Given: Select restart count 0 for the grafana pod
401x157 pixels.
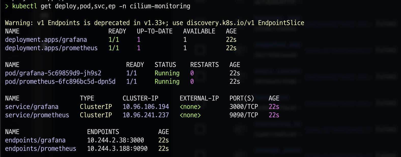Looking at the screenshot, I should click(192, 73).
